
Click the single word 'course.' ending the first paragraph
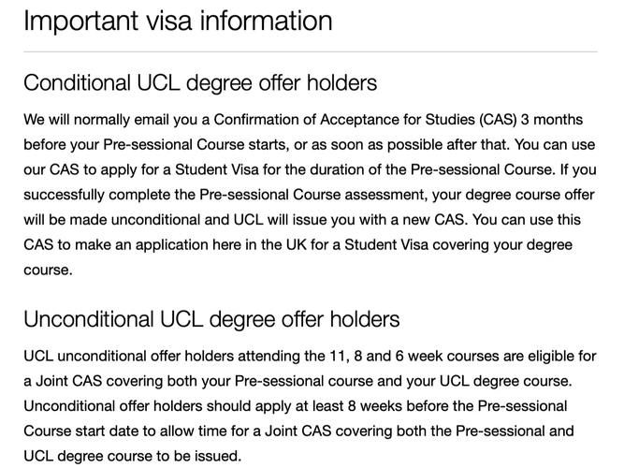pyautogui.click(x=48, y=271)
